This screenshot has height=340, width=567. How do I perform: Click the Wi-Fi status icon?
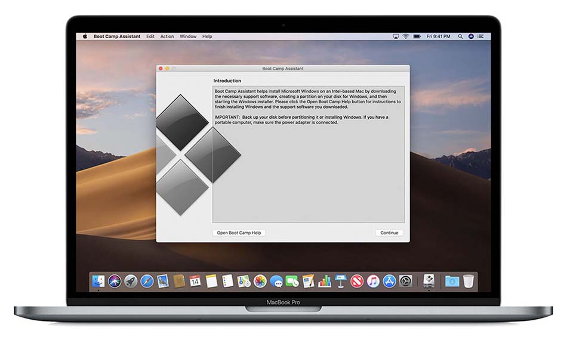406,36
